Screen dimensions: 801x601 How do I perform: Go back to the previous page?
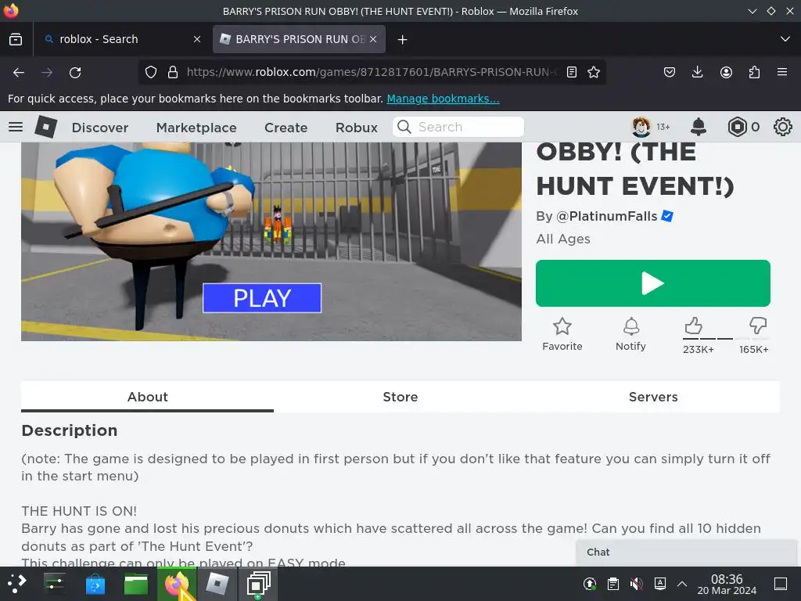(19, 73)
